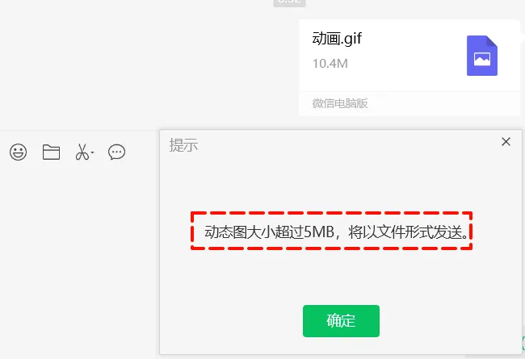Close the 提示 dialog with X

click(x=506, y=141)
